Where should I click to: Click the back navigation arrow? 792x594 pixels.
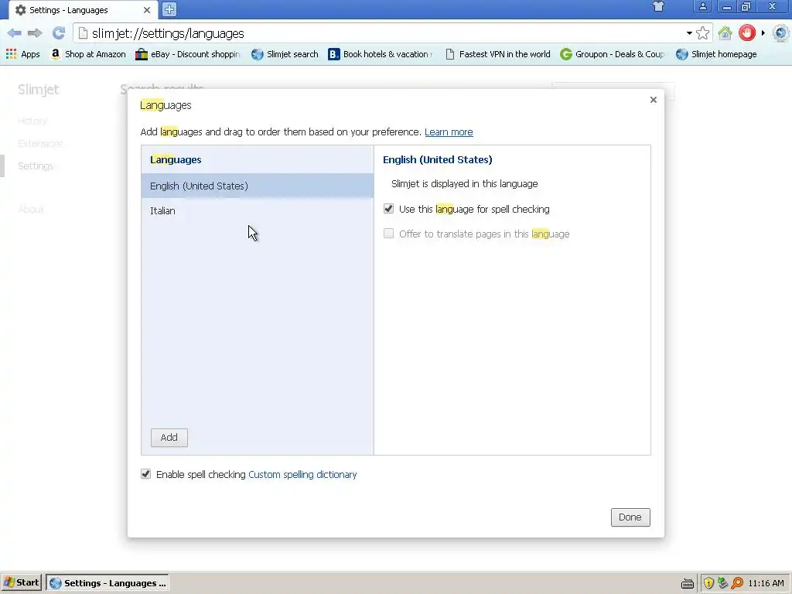pyautogui.click(x=14, y=33)
